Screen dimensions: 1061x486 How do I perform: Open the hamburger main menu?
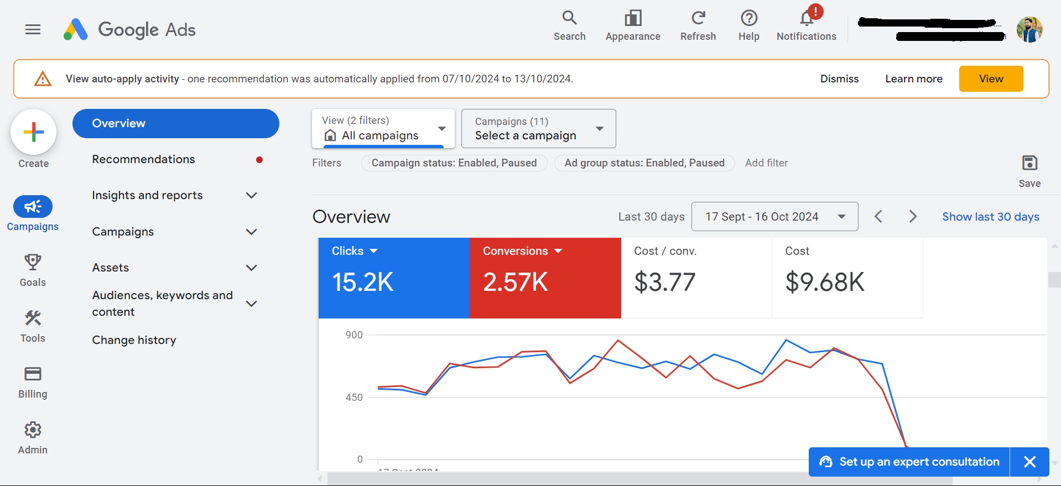point(33,29)
